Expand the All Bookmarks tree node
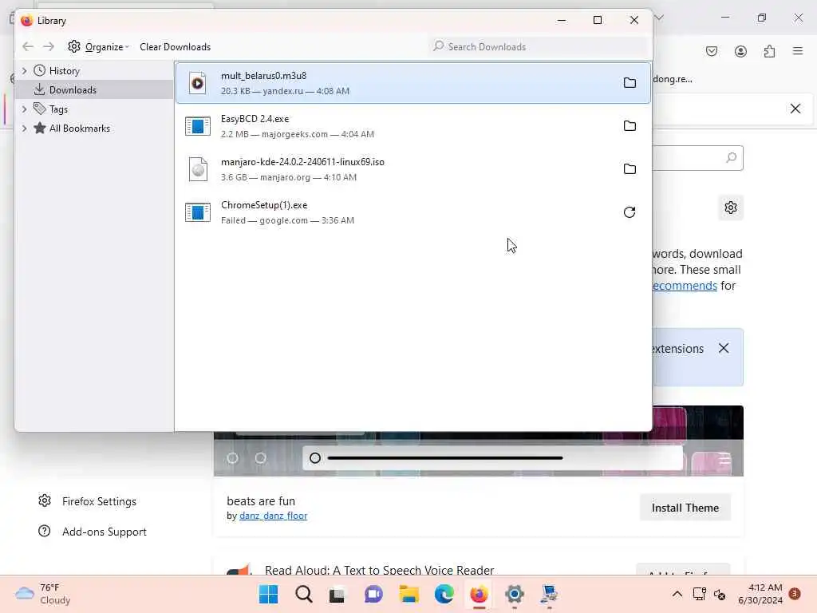This screenshot has height=613, width=817. point(24,129)
